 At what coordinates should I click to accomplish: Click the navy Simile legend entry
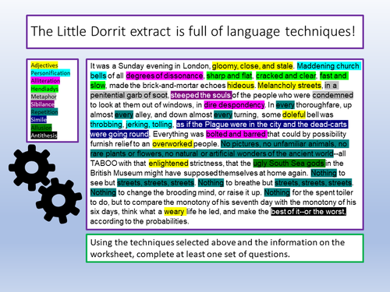coord(38,120)
